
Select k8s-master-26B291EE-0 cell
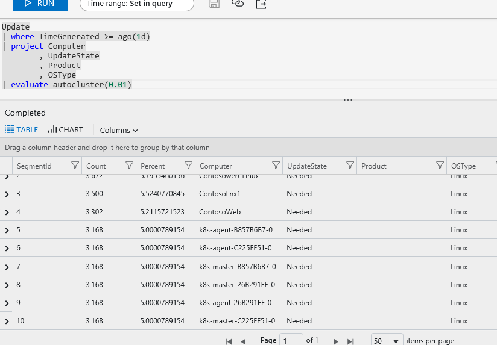237,285
